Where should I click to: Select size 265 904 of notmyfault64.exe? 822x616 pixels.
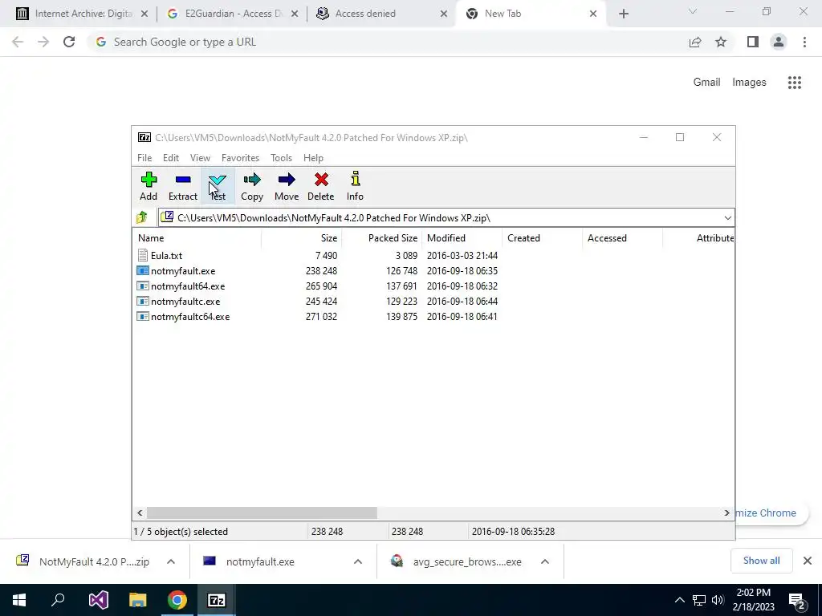coord(321,286)
